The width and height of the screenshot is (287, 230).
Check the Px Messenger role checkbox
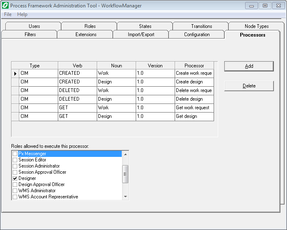pos(15,154)
